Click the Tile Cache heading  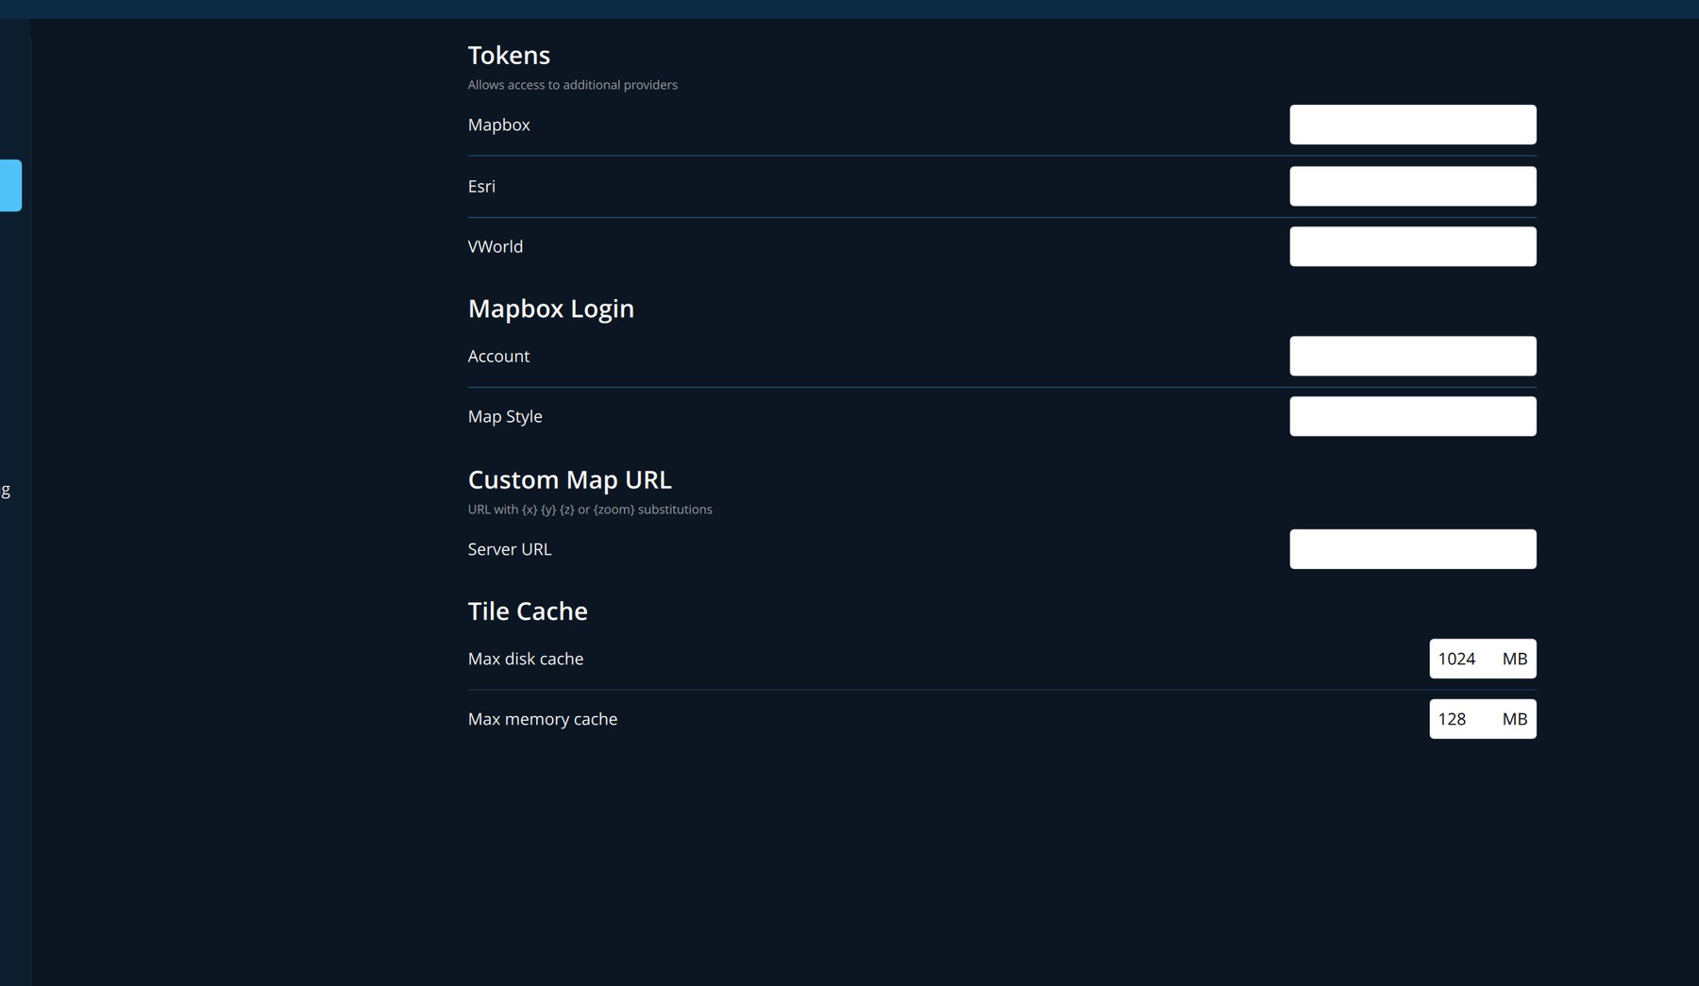coord(528,610)
